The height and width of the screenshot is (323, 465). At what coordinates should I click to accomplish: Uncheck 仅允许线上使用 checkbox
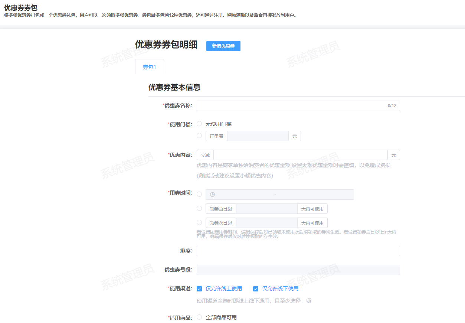click(199, 289)
